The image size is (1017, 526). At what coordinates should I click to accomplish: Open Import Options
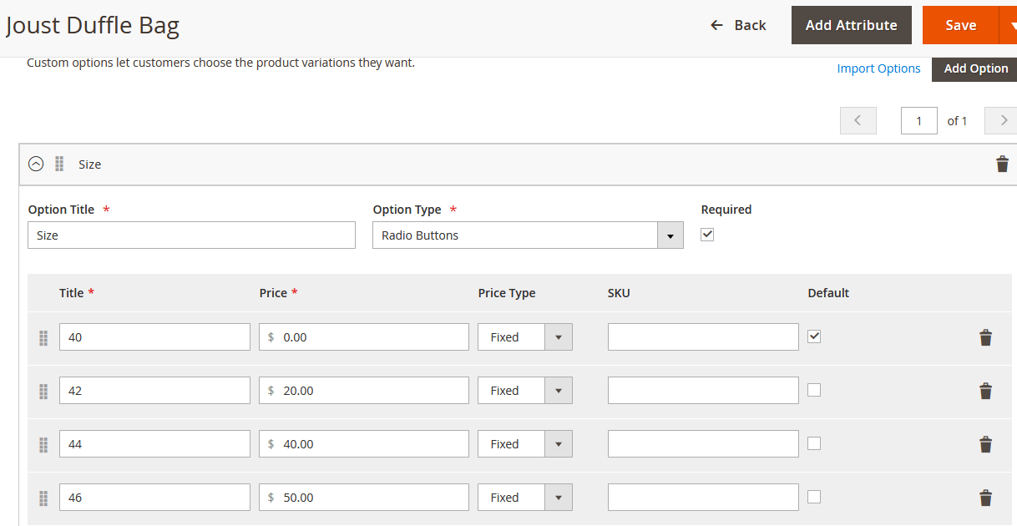click(878, 68)
